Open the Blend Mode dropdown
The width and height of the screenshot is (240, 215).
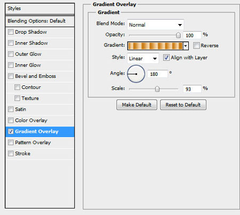click(x=155, y=25)
